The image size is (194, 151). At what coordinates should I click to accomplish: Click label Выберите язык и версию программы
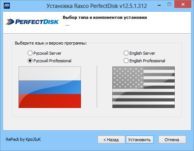pyautogui.click(x=51, y=43)
